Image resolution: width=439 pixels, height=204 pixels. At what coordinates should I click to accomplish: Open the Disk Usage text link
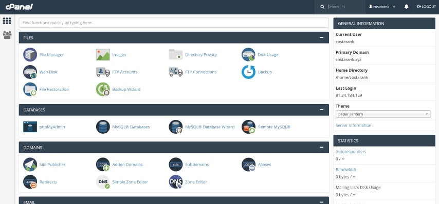click(268, 55)
